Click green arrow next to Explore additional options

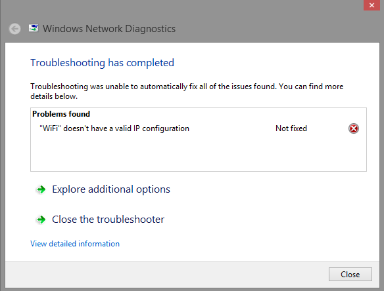[41, 189]
